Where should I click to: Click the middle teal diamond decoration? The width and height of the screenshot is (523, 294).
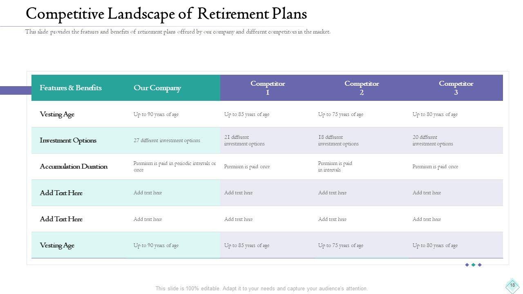point(474,265)
